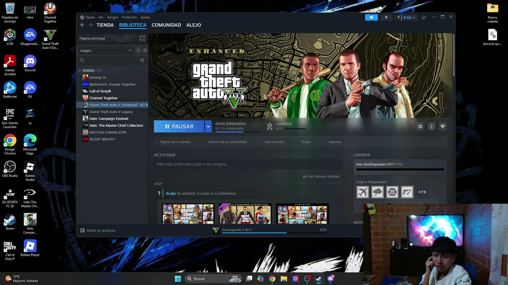
Task: Select Among Us in the games list
Action: click(98, 78)
